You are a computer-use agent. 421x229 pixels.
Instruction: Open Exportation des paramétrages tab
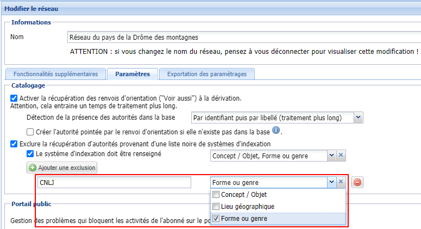pyautogui.click(x=208, y=74)
